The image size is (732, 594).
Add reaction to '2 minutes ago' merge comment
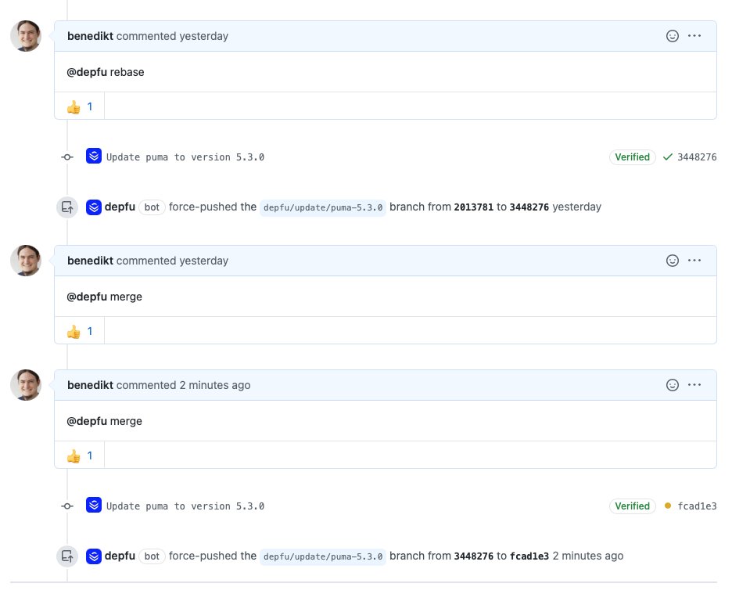[x=673, y=384]
